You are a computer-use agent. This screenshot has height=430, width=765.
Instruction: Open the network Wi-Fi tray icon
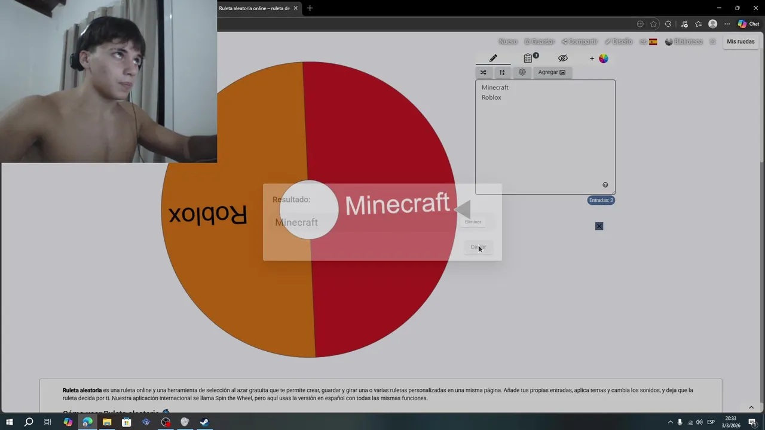pyautogui.click(x=690, y=422)
